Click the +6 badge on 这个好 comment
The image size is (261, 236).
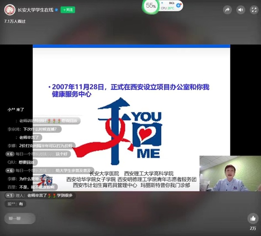pos(10,154)
